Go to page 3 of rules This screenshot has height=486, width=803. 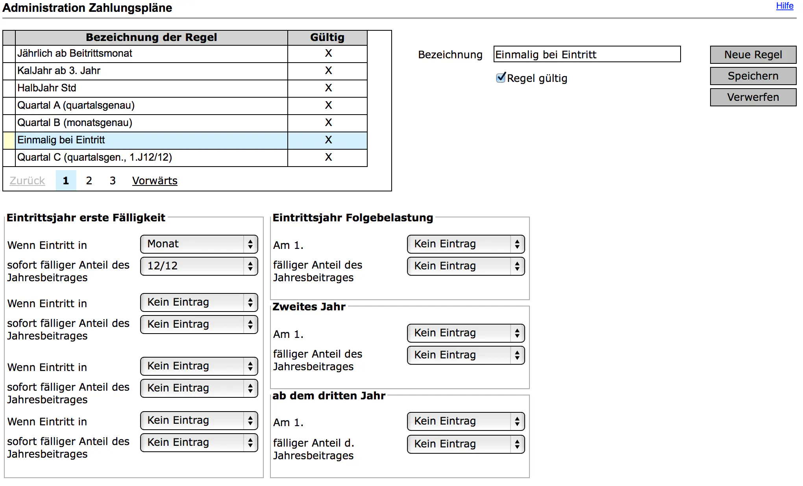click(x=113, y=181)
